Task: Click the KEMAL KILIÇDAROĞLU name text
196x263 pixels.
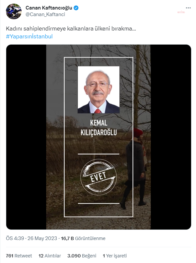Action: 99,128
